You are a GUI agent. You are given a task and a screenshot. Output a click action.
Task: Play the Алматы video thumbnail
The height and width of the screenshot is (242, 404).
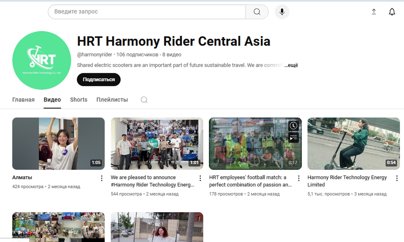click(x=58, y=144)
